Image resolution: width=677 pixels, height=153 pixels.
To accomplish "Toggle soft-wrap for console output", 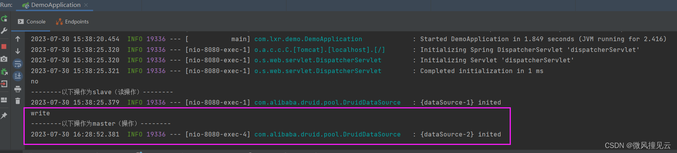I will click(18, 64).
